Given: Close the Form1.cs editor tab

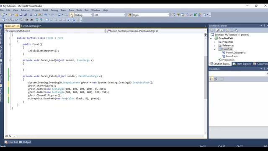Looking at the screenshot, I should [x=18, y=26].
